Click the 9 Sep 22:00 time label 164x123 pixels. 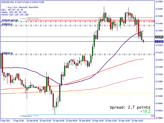pyautogui.click(x=19, y=121)
